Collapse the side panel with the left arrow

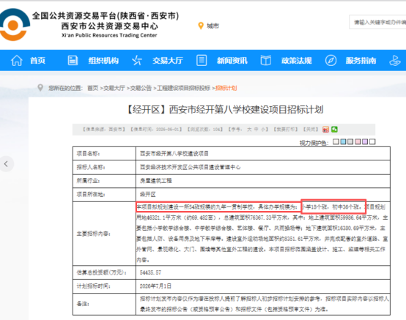6,164
